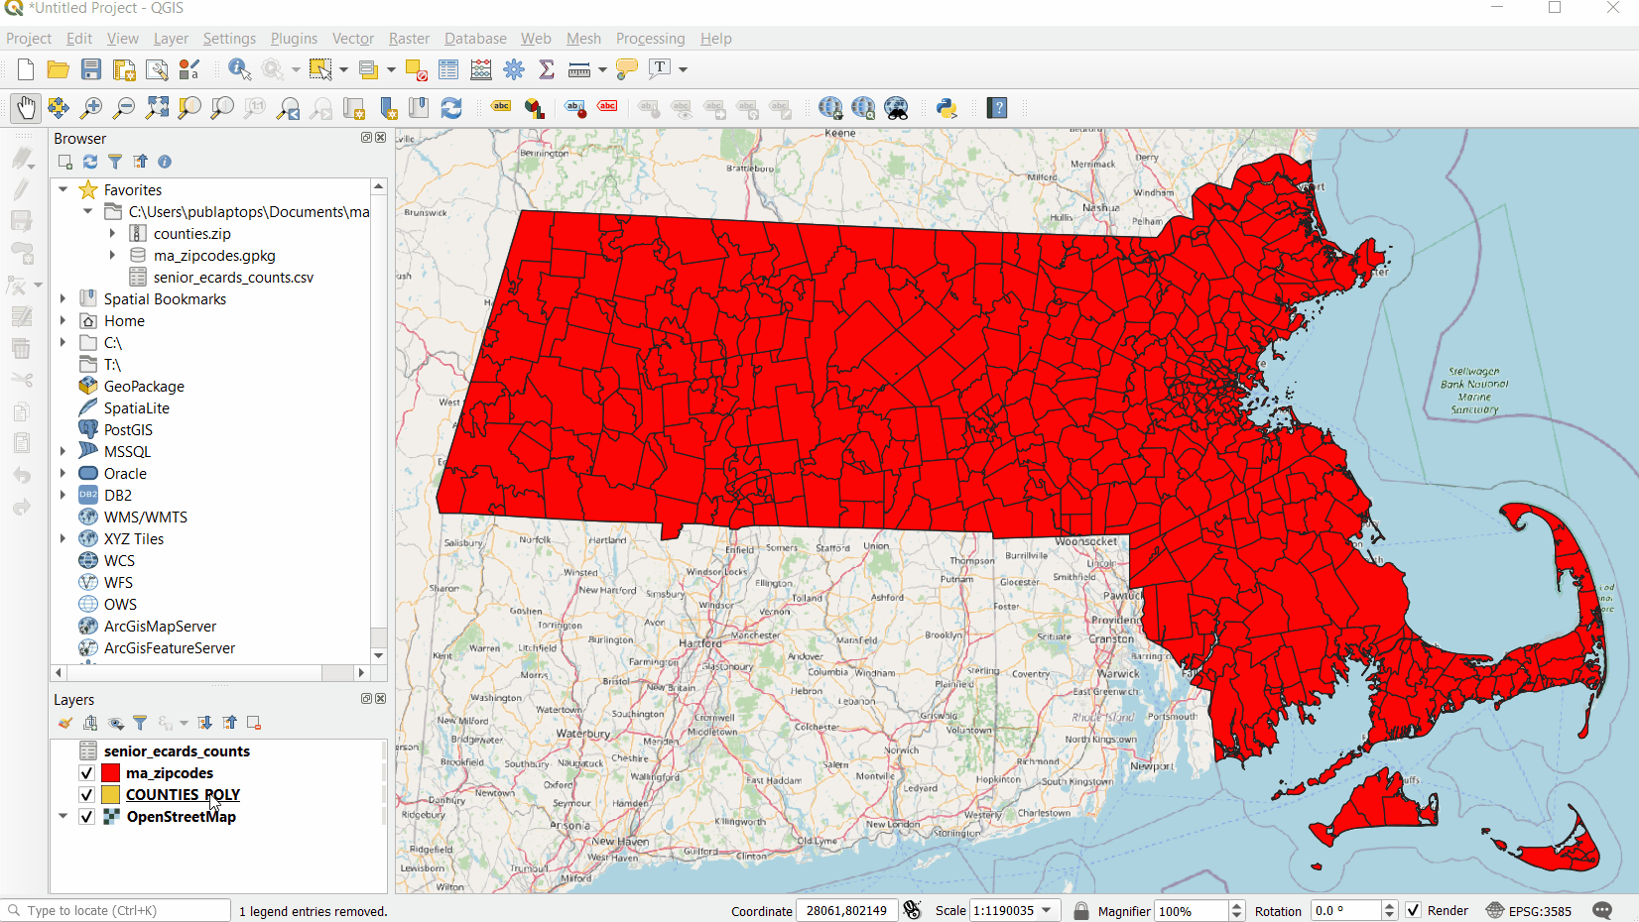This screenshot has height=922, width=1639.
Task: Toggle ma_zipcodes layer visibility checkbox
Action: [x=86, y=773]
